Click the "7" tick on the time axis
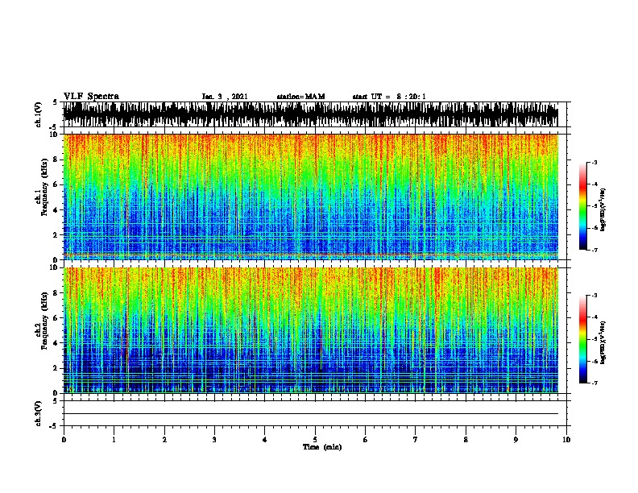This screenshot has height=493, width=638. coord(416,440)
